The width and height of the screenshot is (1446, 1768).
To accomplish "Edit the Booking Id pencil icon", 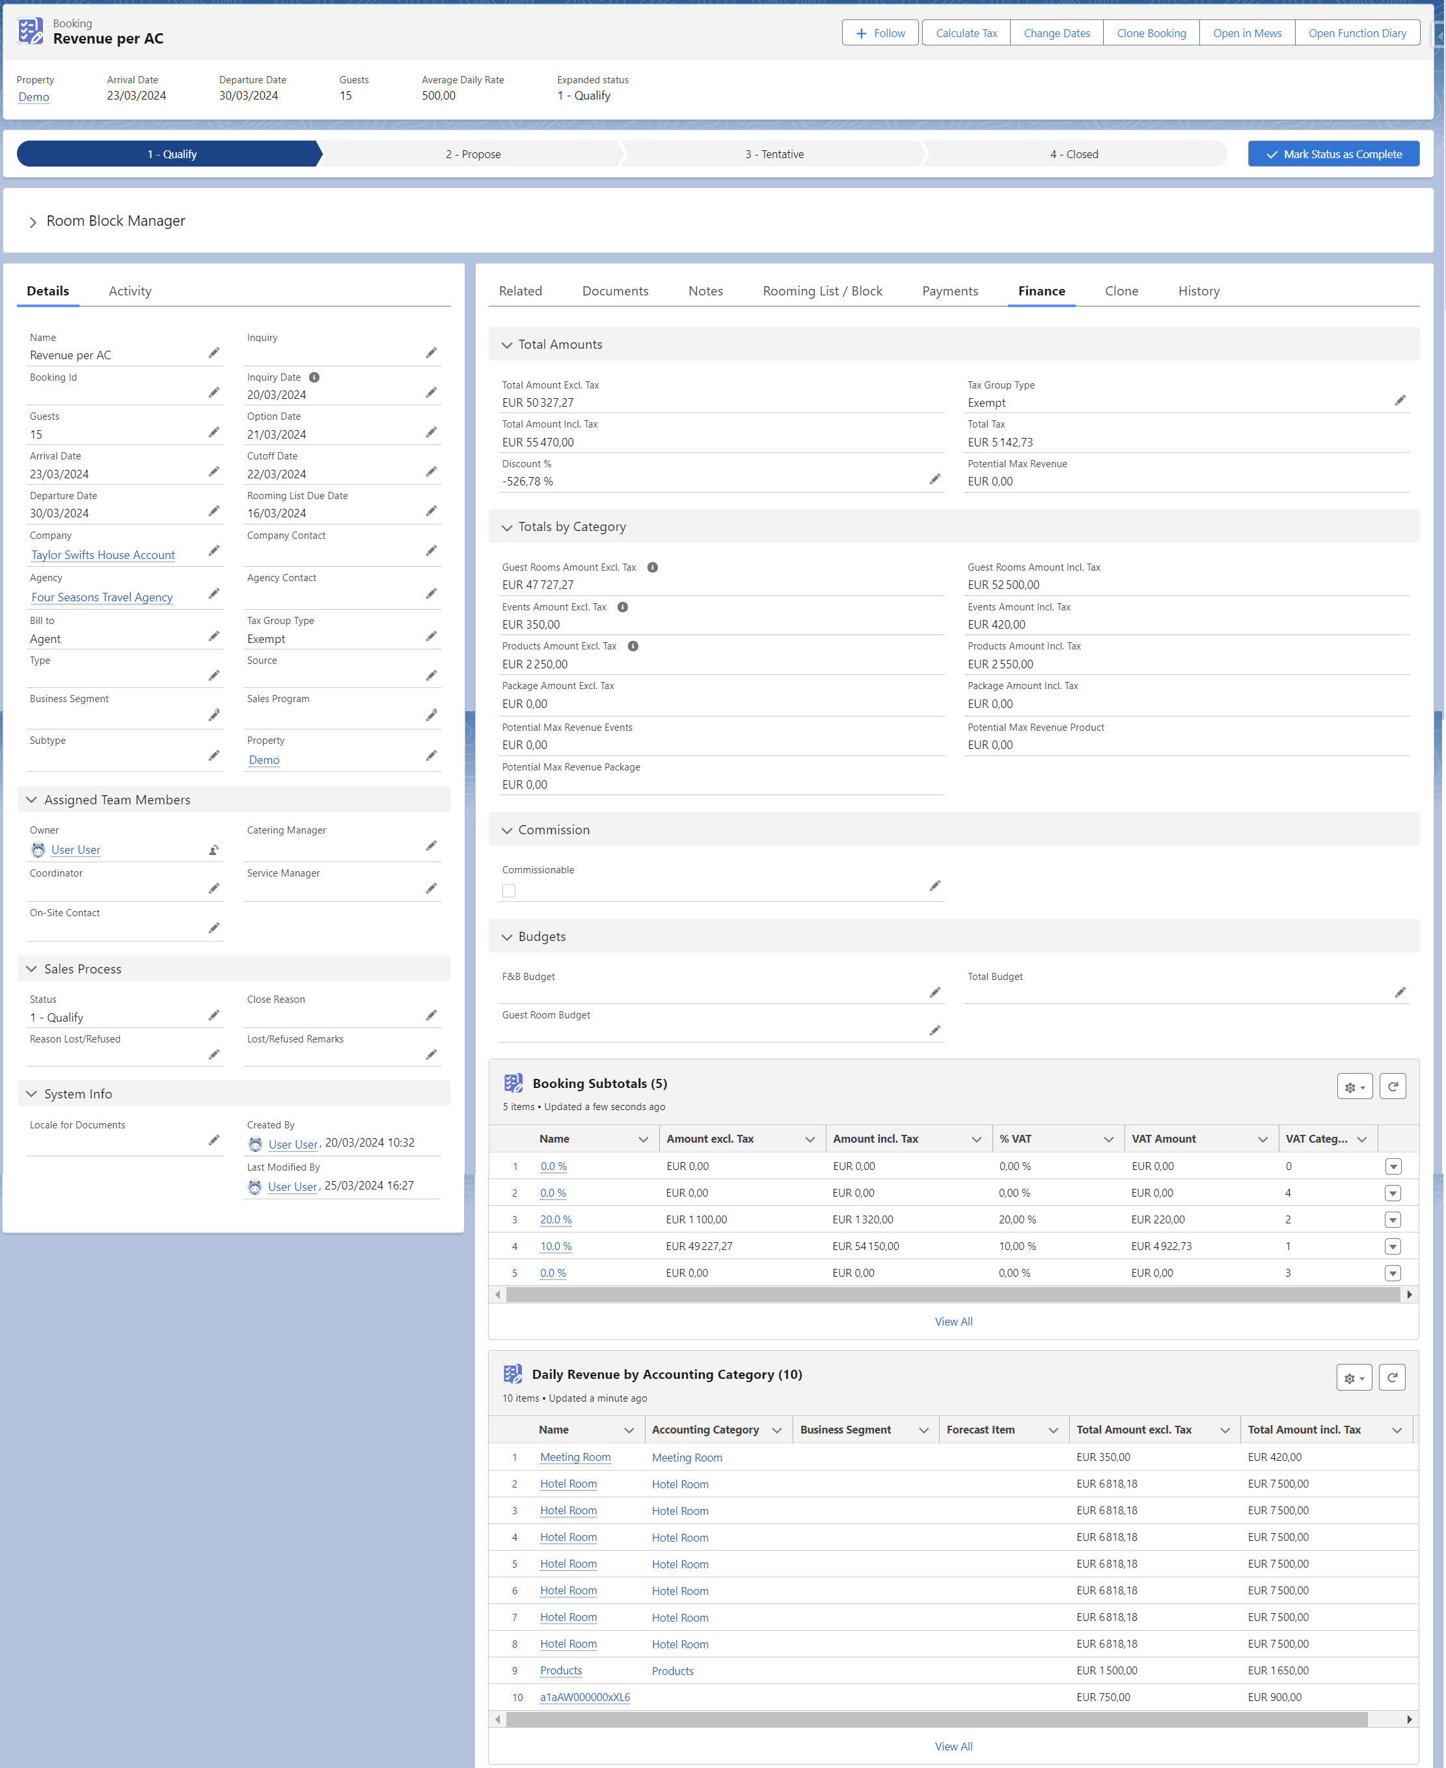I will [x=214, y=392].
